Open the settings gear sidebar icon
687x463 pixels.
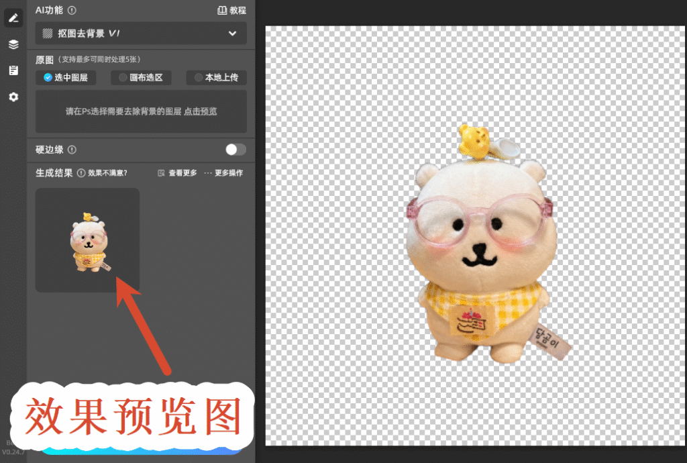tap(13, 97)
